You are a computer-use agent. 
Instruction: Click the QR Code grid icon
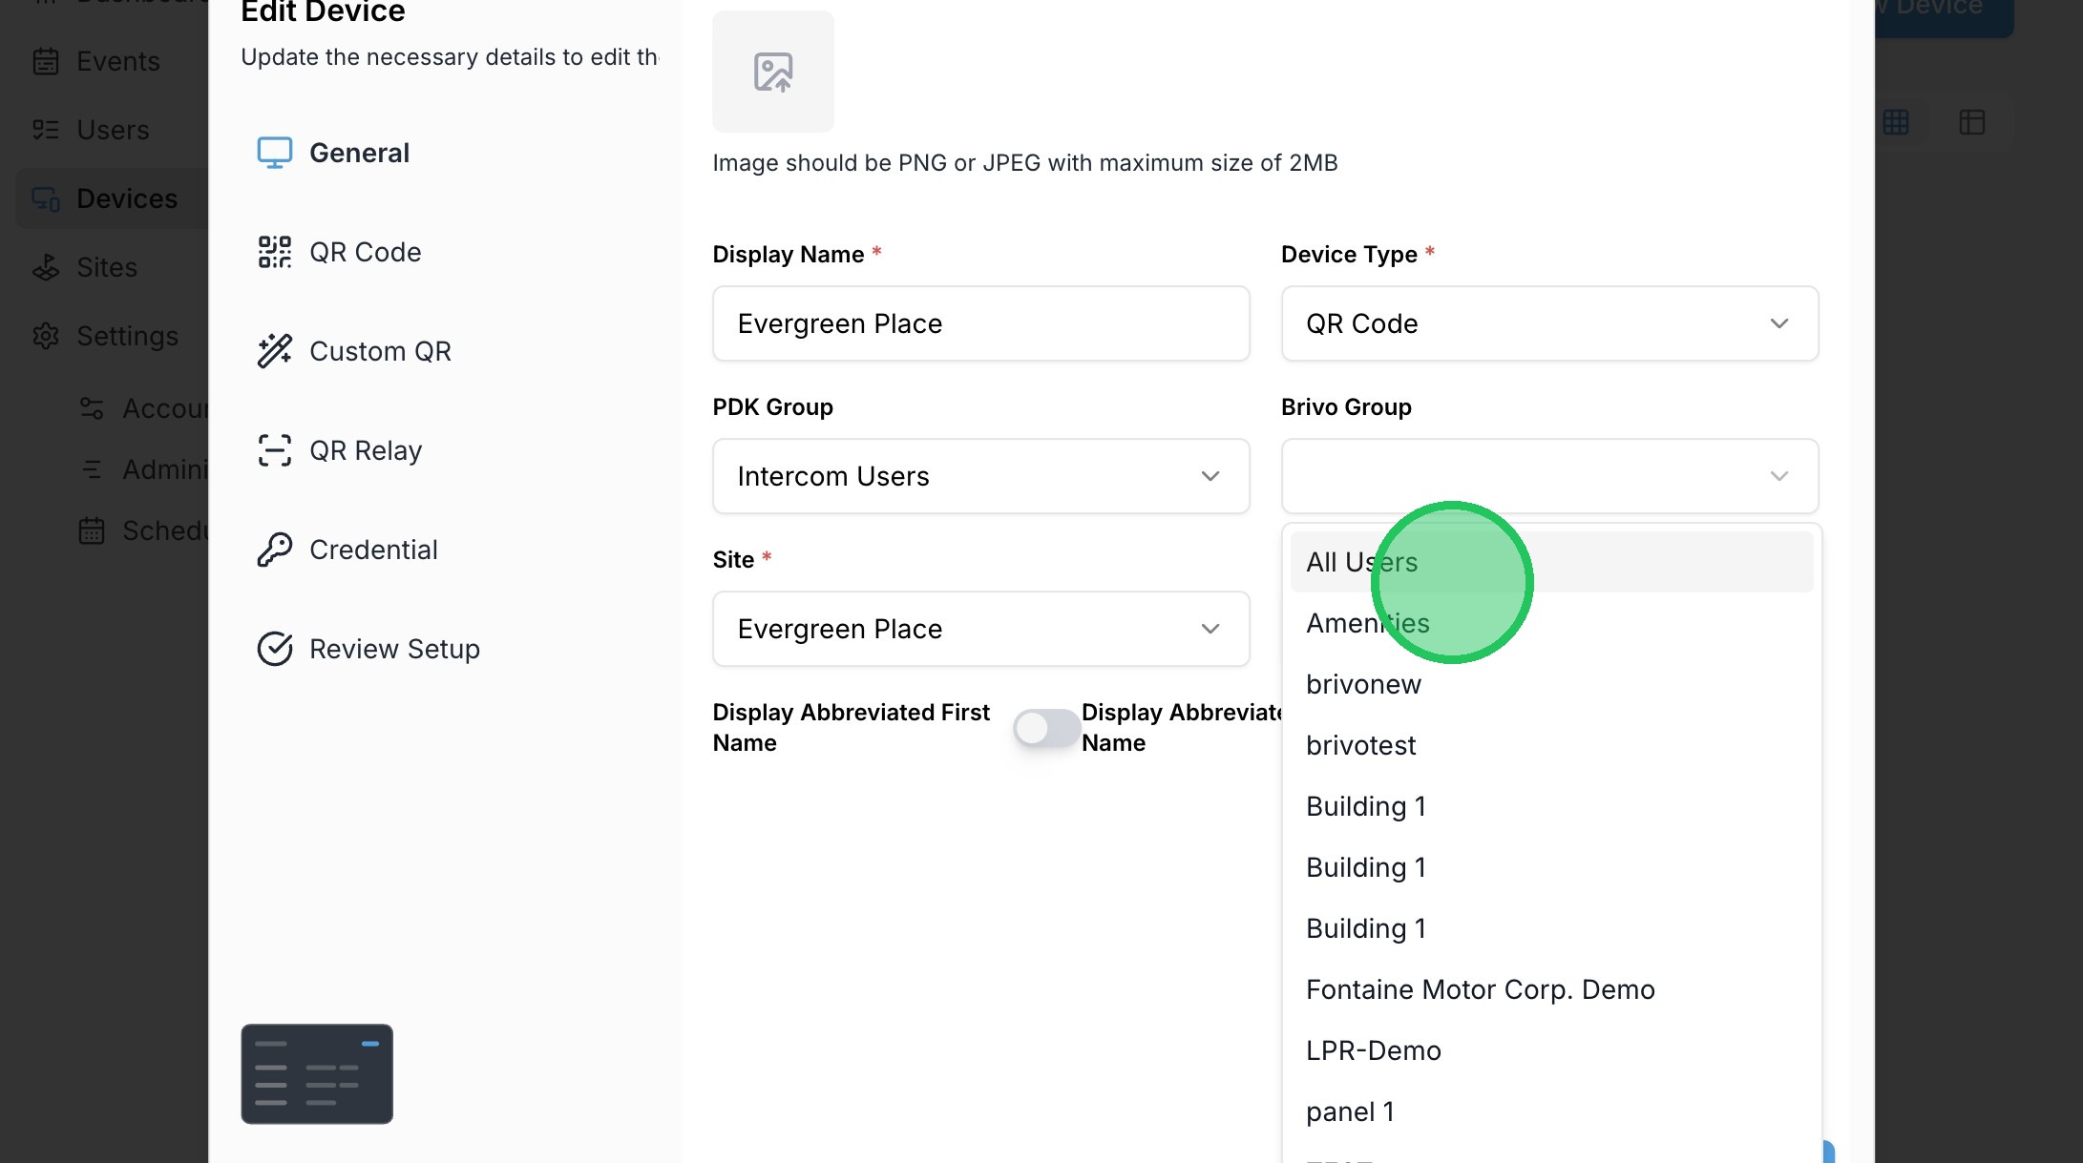click(274, 252)
